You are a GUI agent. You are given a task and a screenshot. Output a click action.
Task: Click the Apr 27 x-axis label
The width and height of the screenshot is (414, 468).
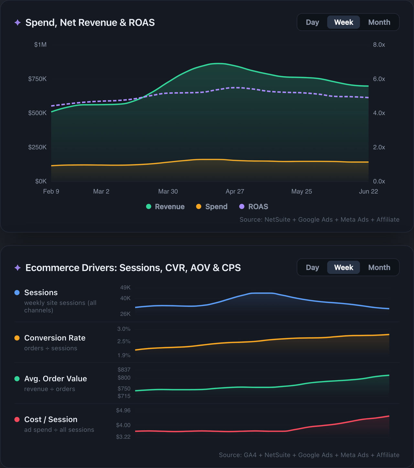[235, 192]
